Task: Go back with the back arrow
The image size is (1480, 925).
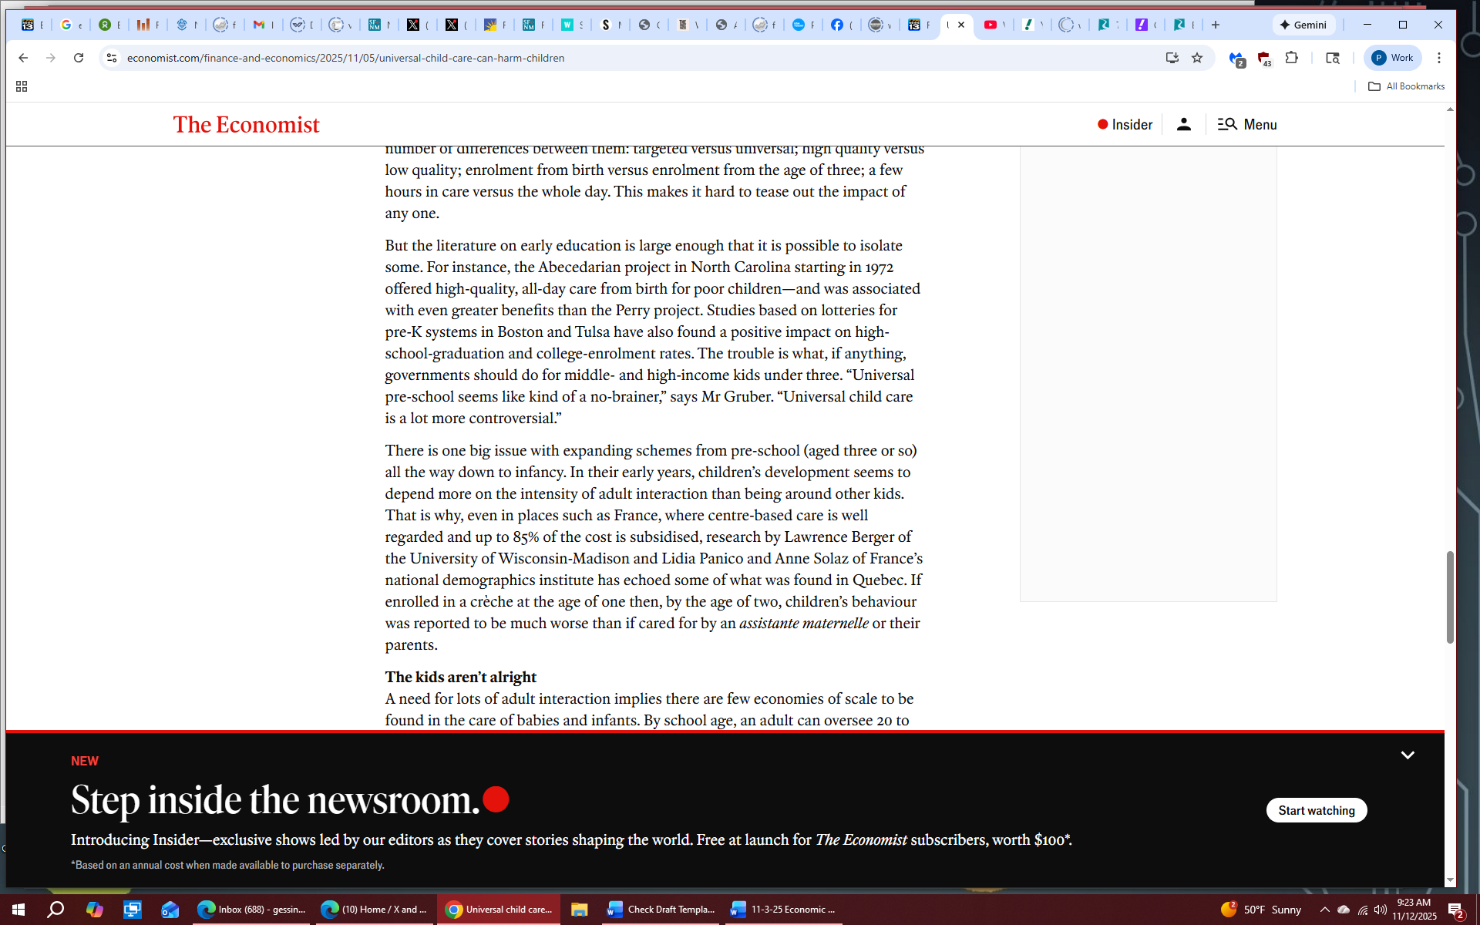Action: (x=23, y=58)
